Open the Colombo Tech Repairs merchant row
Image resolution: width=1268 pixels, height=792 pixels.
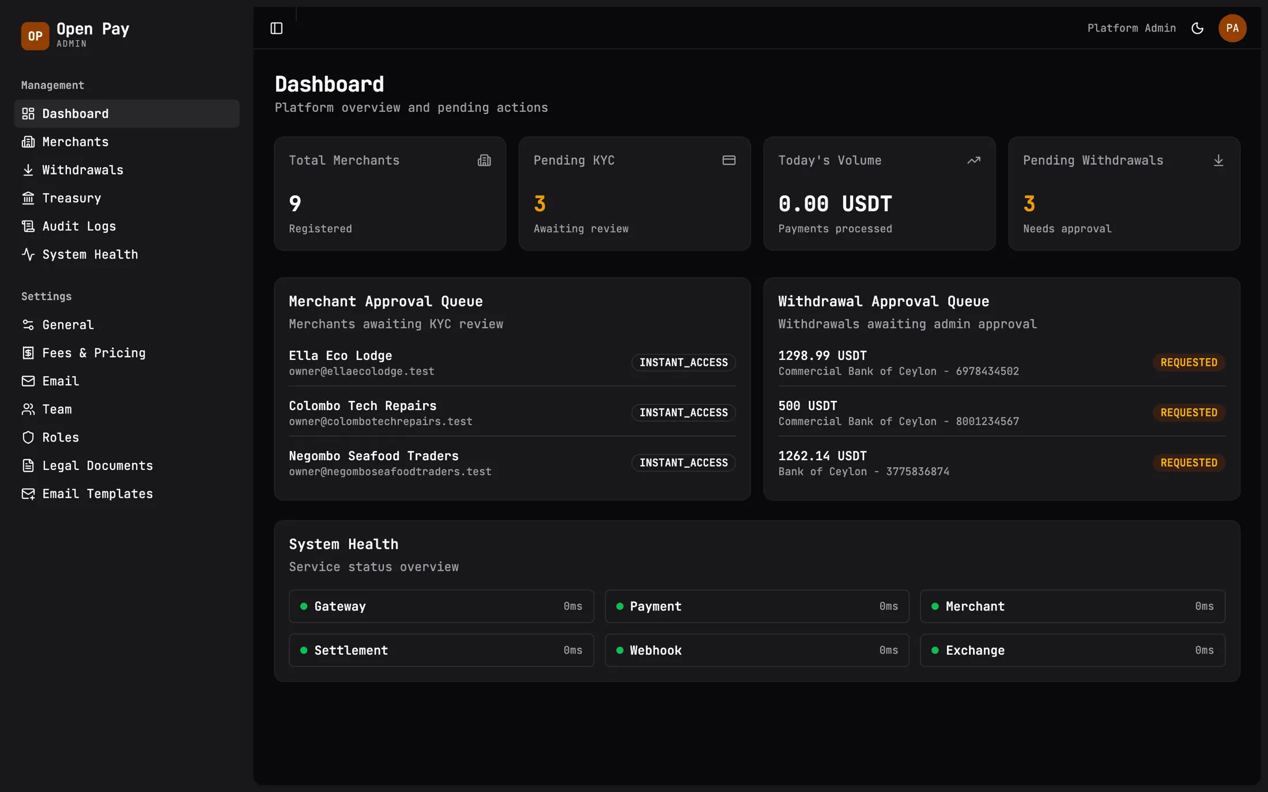[512, 413]
